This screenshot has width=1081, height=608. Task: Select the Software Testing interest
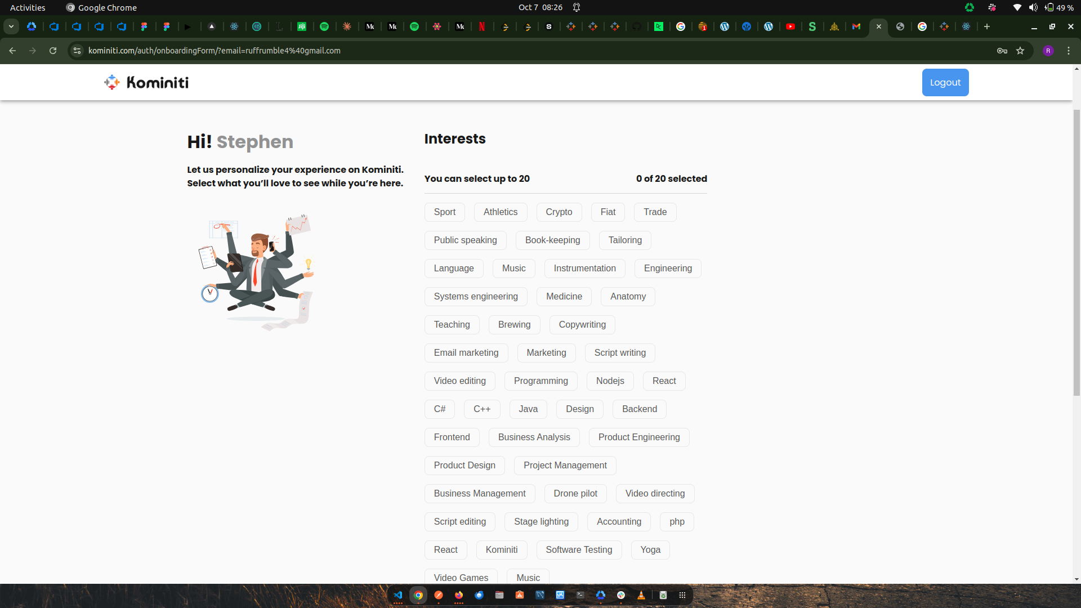coord(579,550)
